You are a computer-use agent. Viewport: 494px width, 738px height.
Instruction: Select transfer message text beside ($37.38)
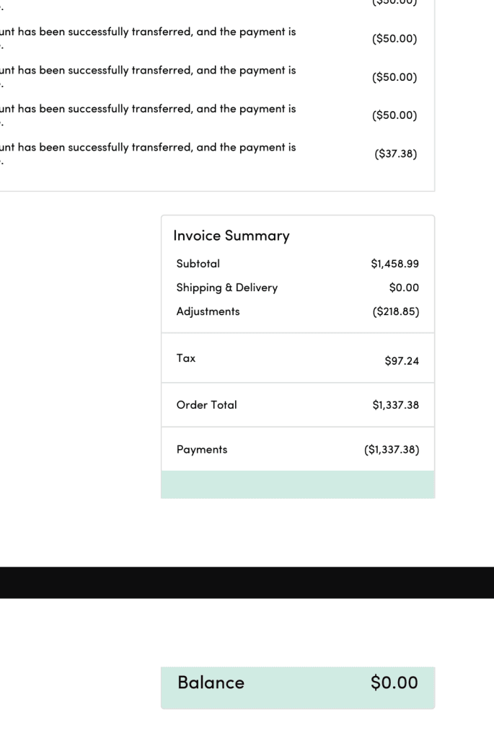coord(148,147)
